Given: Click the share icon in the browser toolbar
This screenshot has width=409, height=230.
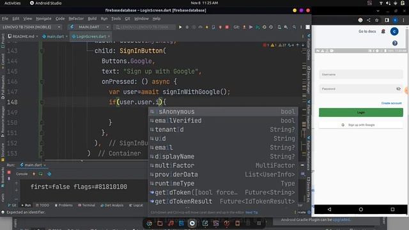Looking at the screenshot, I should click(369, 20).
